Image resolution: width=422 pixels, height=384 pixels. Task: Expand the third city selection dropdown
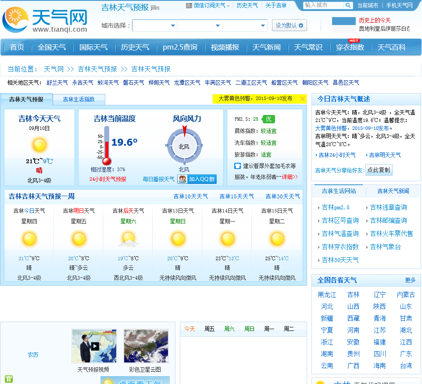click(245, 26)
